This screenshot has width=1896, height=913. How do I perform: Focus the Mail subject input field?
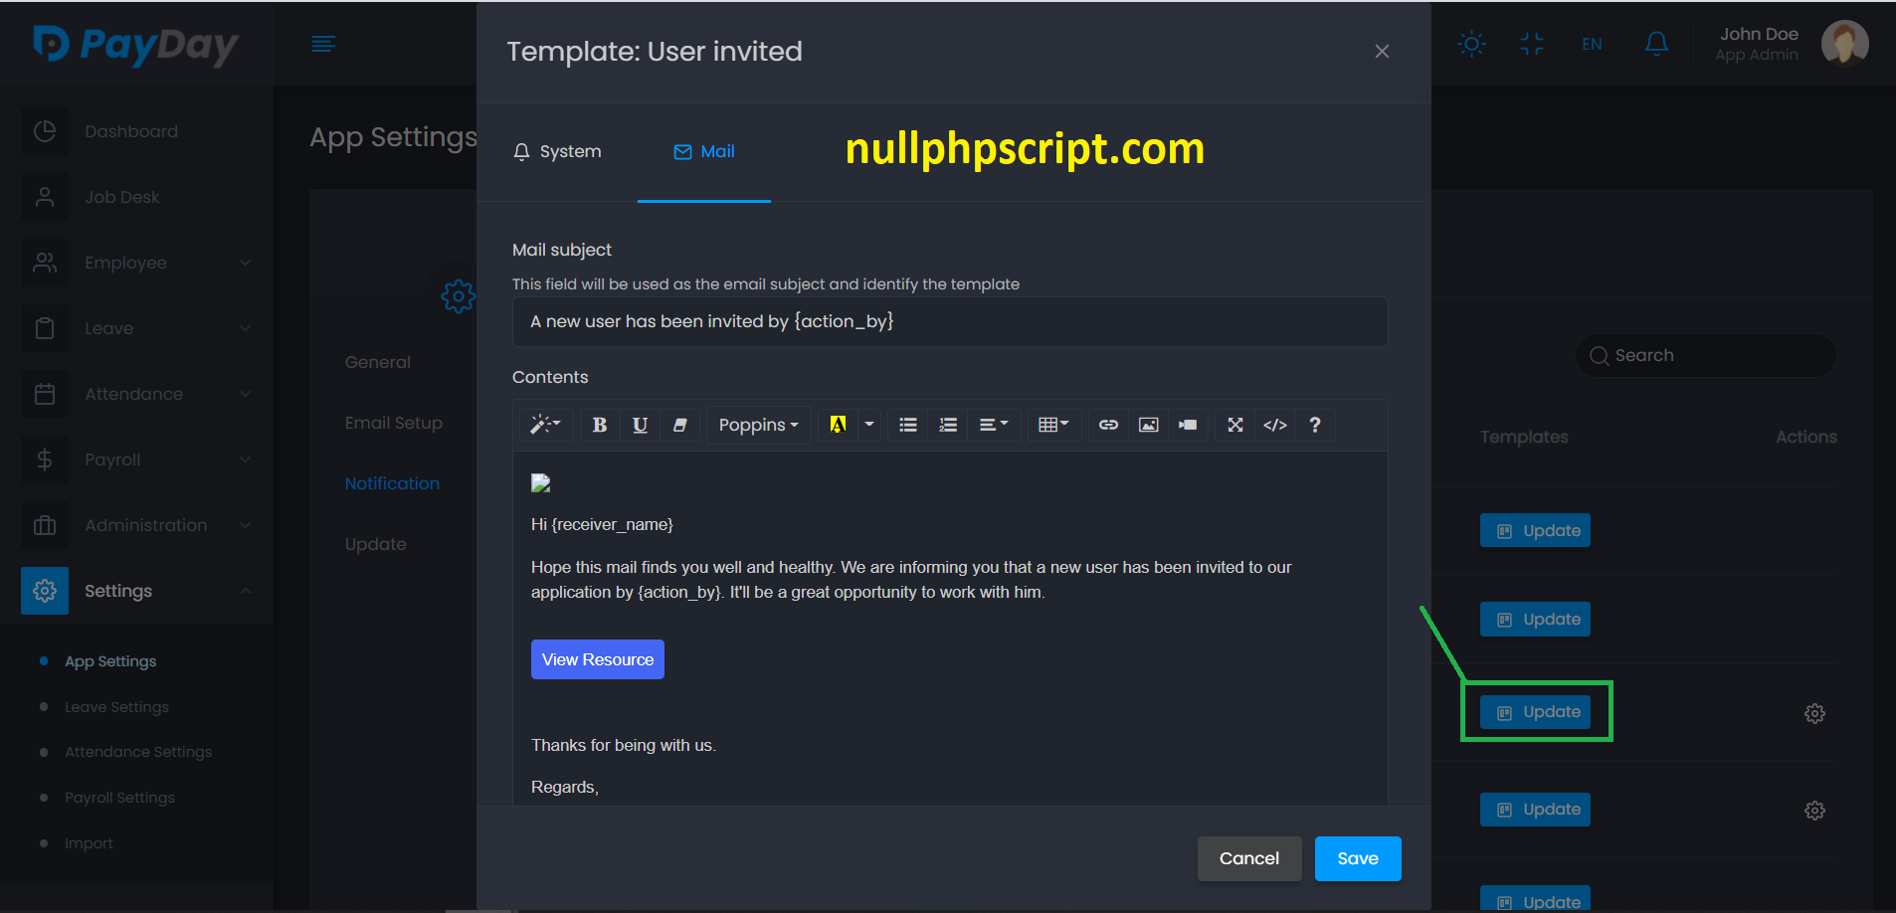click(949, 321)
